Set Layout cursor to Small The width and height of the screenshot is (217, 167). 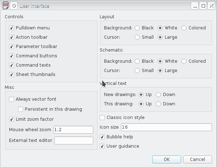coord(137,37)
